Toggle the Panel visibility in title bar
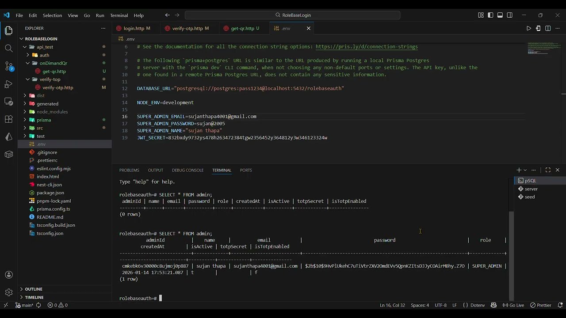 click(x=500, y=15)
